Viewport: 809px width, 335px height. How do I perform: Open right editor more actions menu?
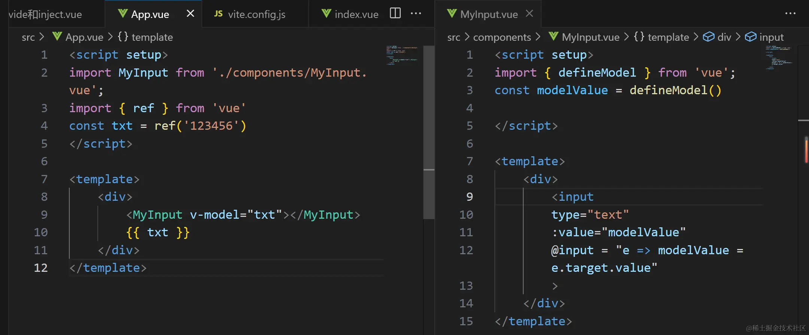pyautogui.click(x=790, y=13)
